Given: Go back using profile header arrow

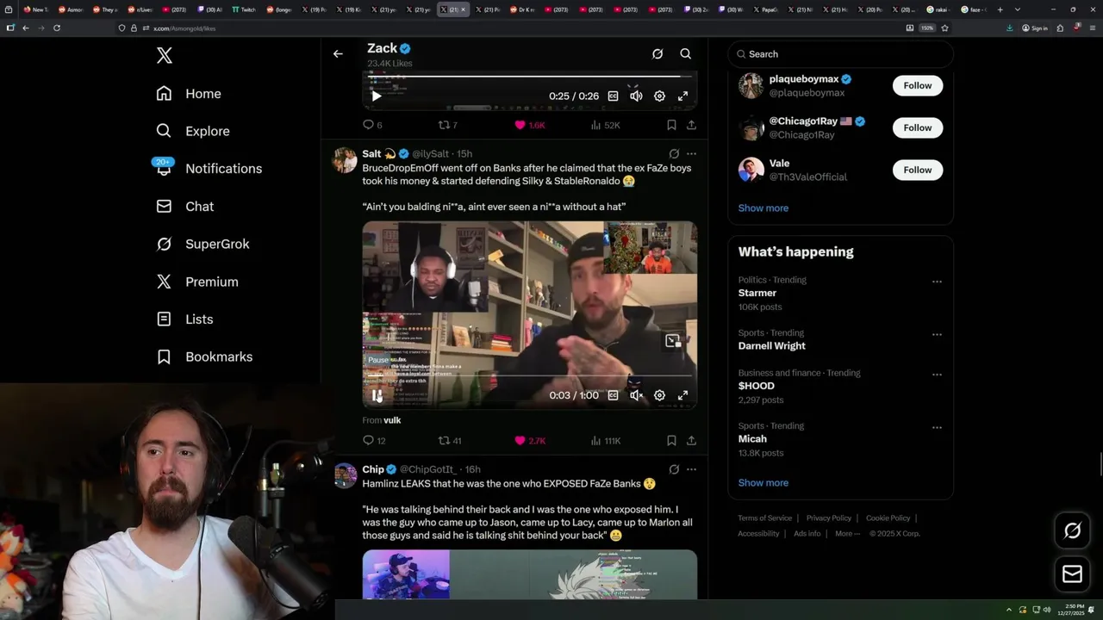Looking at the screenshot, I should point(338,54).
